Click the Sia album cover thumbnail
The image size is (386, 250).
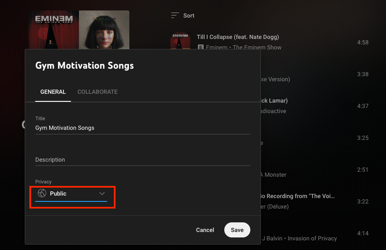coord(104,29)
